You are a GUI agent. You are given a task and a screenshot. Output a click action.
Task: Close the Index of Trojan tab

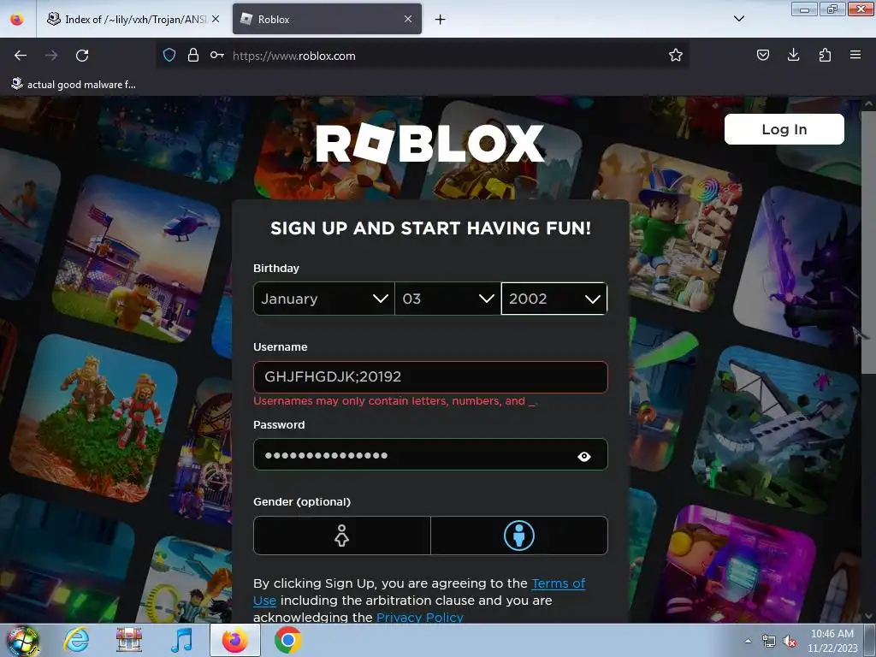[x=216, y=20]
